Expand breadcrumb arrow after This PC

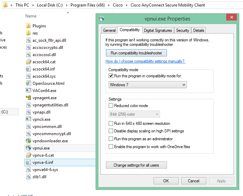tap(33, 5)
